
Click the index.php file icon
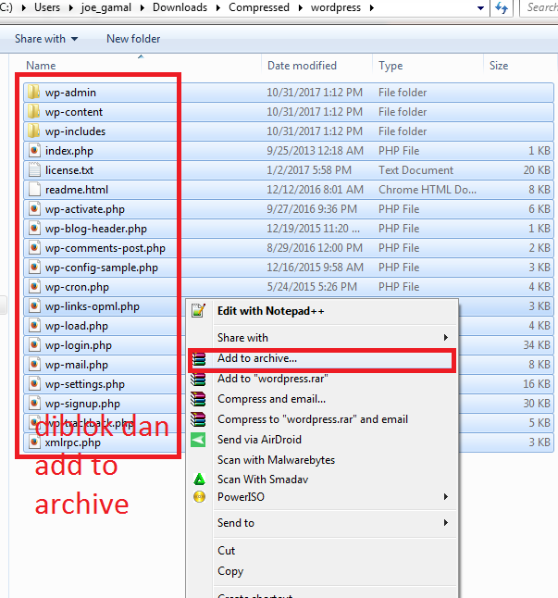click(x=33, y=151)
